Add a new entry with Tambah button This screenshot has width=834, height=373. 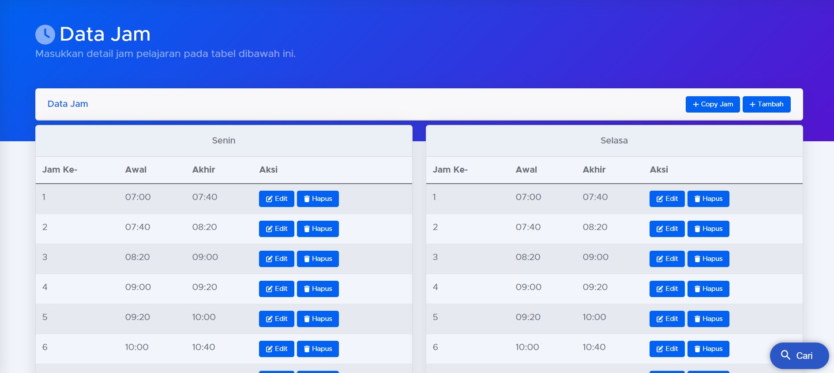[x=766, y=104]
